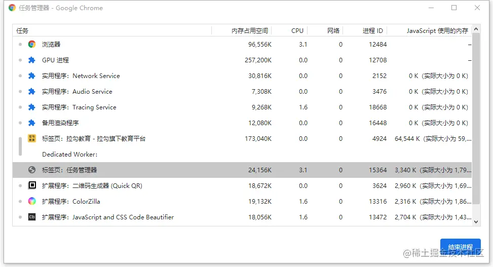Click process ID 2152
493x267 pixels.
[380, 76]
